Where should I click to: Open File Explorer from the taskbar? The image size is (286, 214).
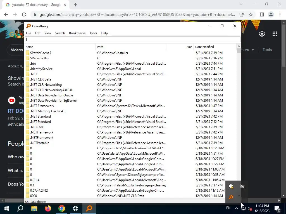click(x=34, y=208)
